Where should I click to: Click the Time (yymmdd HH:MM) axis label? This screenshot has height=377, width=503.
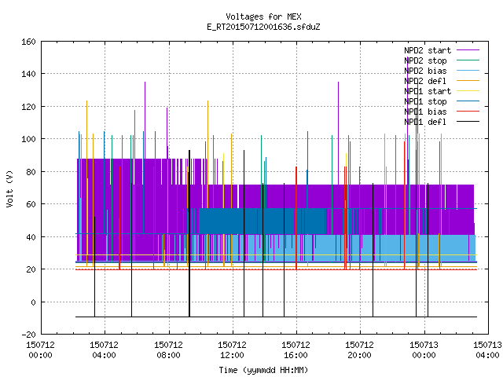click(x=263, y=370)
